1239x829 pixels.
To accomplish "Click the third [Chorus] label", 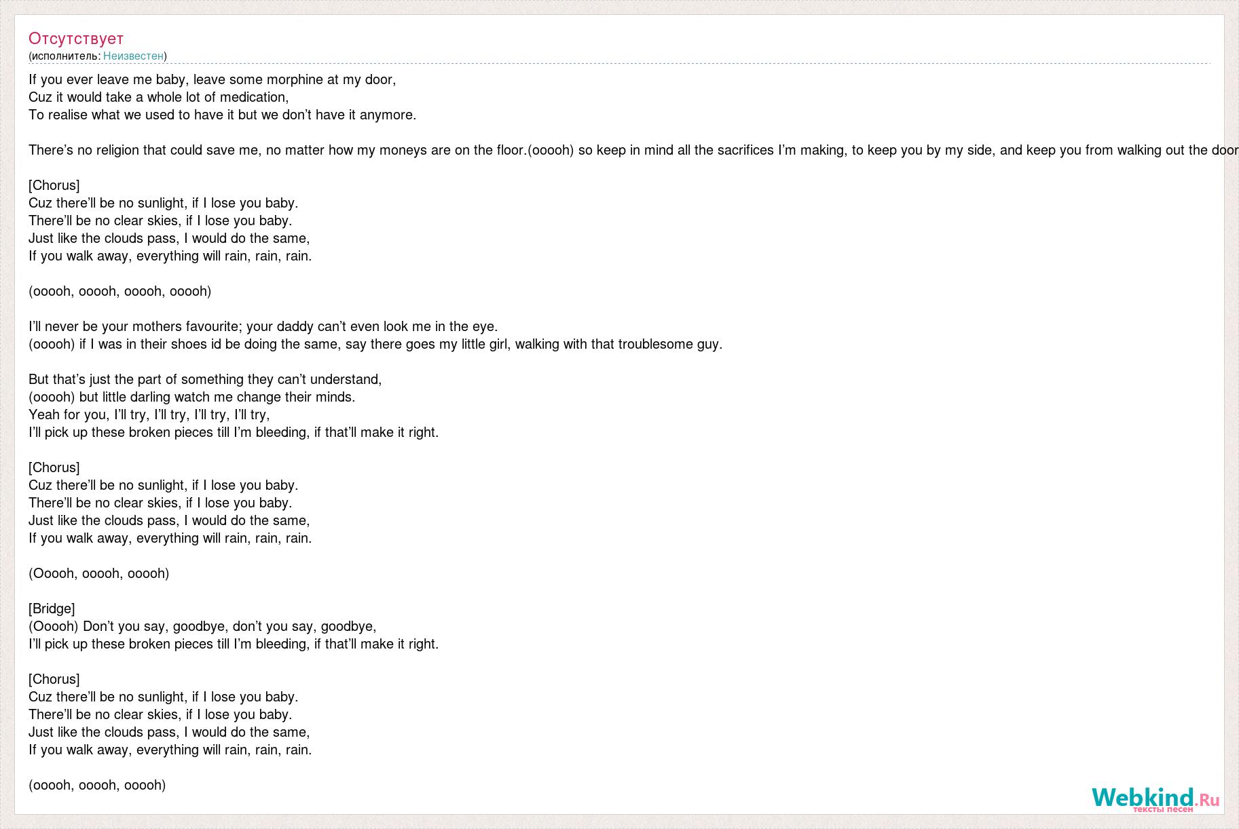I will (54, 679).
